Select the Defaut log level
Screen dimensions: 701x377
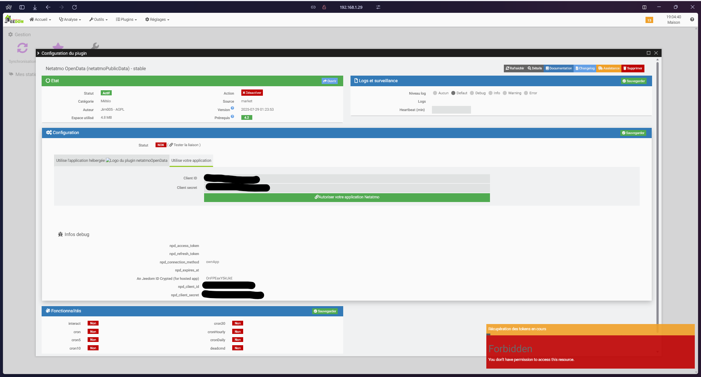pyautogui.click(x=453, y=93)
